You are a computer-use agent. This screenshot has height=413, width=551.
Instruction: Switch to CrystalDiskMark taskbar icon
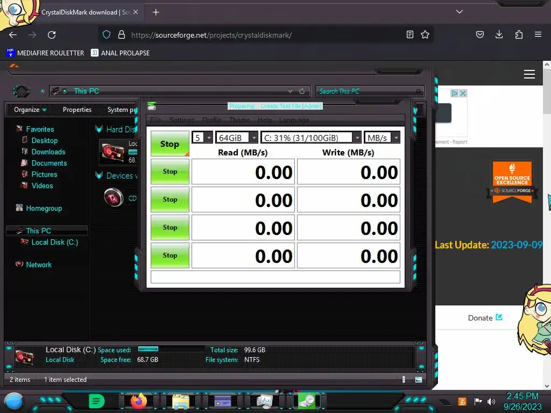point(307,401)
